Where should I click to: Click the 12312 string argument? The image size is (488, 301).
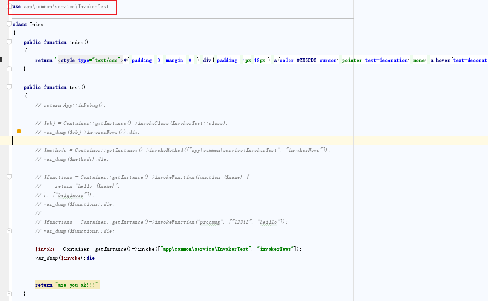242,222
